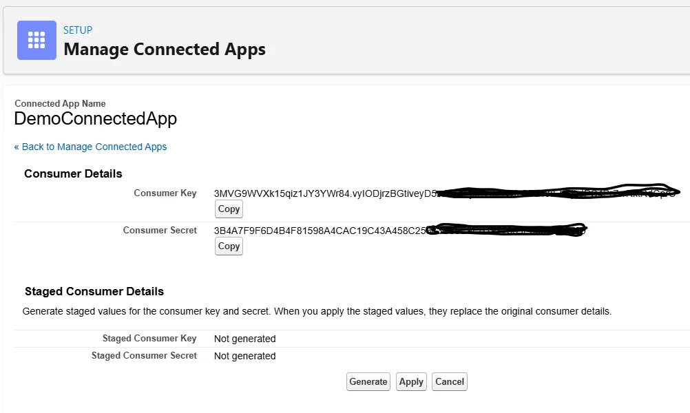This screenshot has width=690, height=413.
Task: Click the Staged Consumer Key label
Action: [149, 338]
